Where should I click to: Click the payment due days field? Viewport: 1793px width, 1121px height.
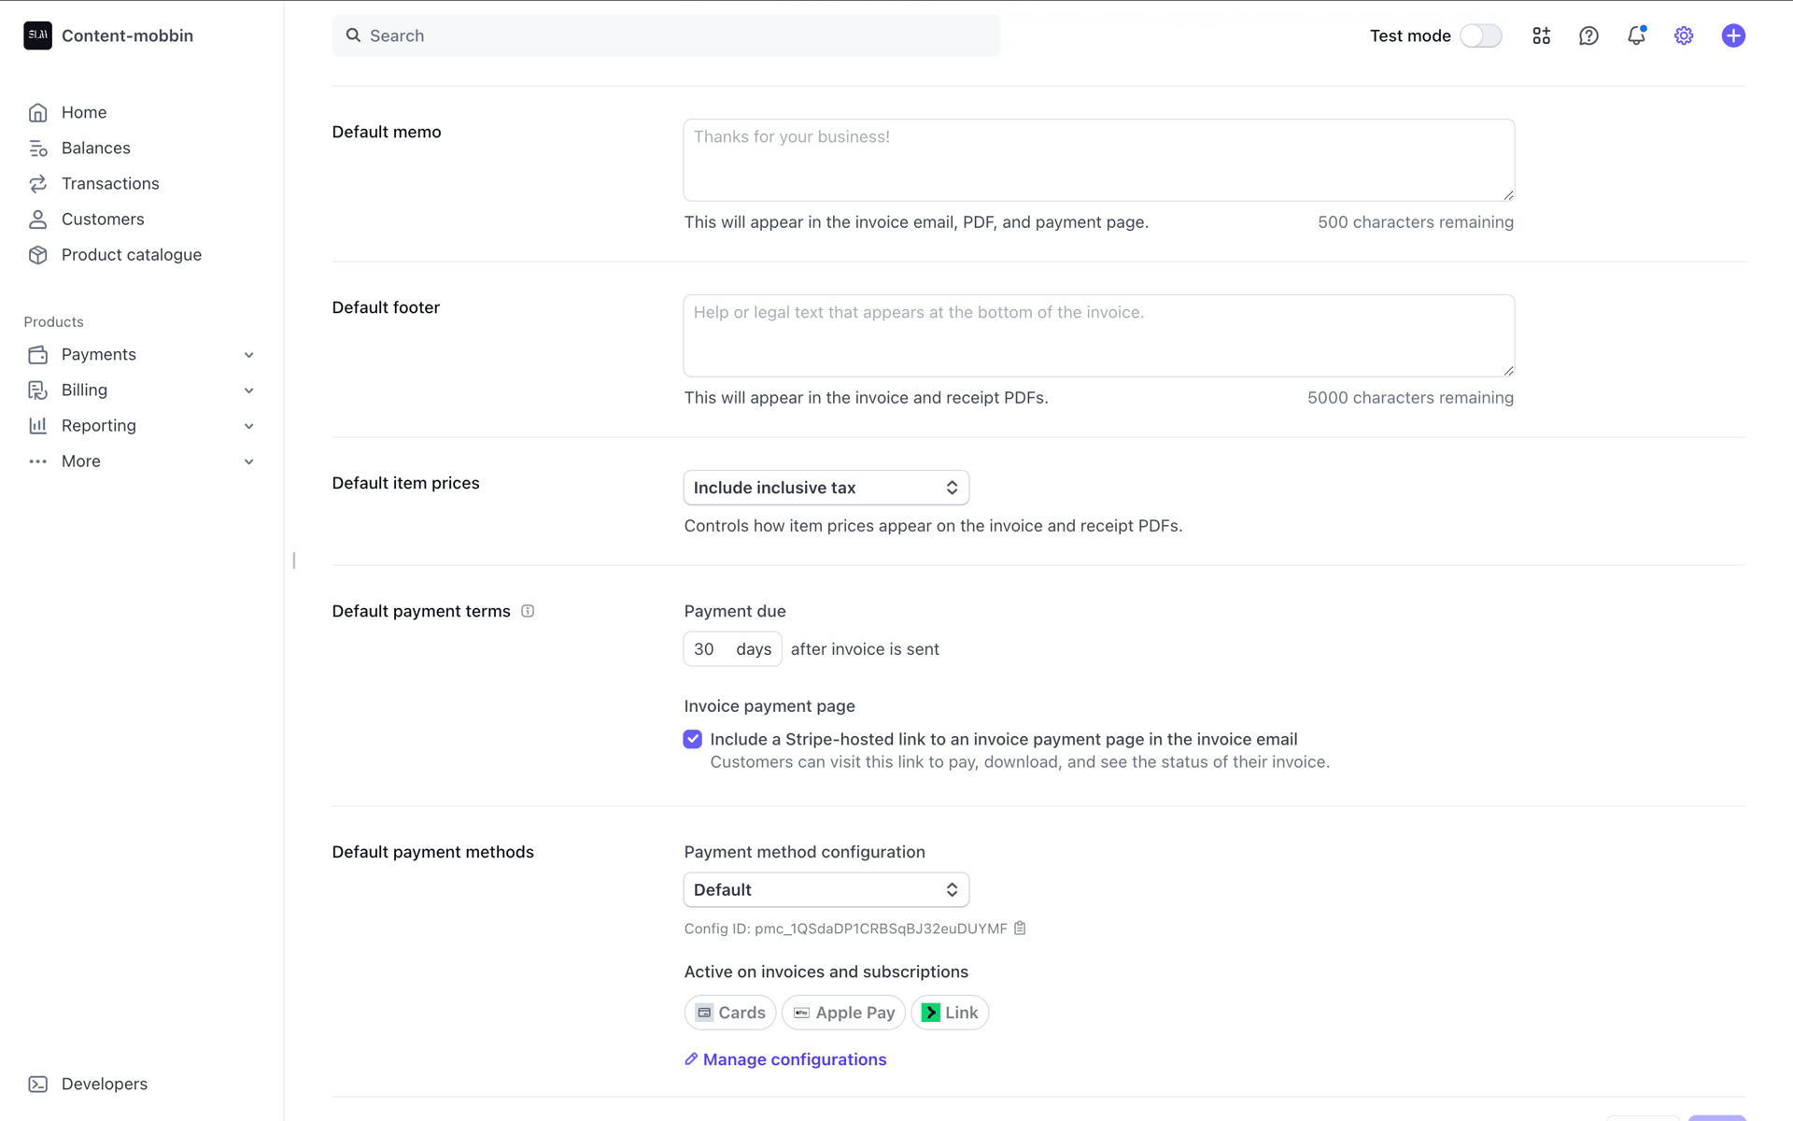(x=732, y=649)
